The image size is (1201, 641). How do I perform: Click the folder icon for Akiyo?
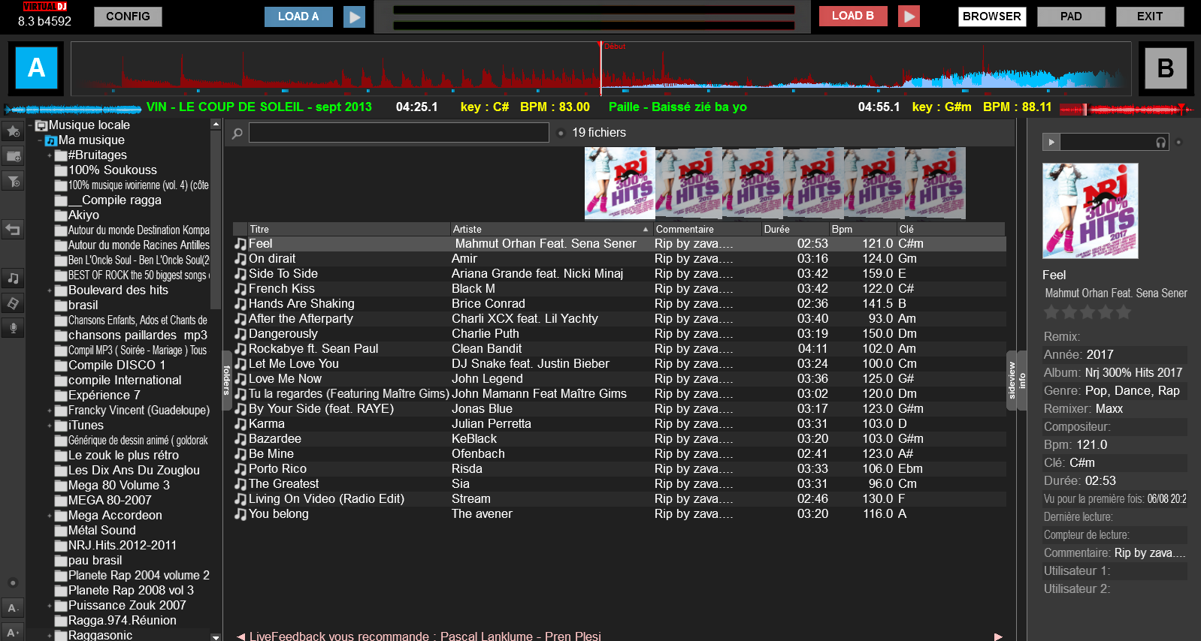pos(61,215)
